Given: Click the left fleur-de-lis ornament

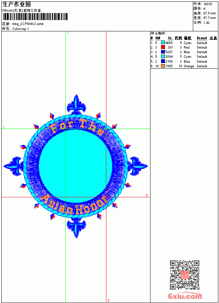Looking at the screenshot, I should tap(13, 166).
